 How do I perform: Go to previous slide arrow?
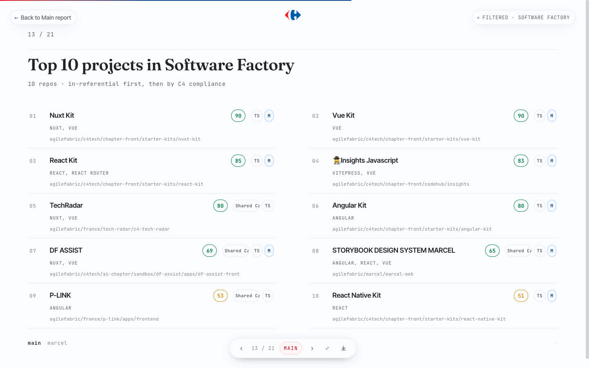(x=241, y=348)
